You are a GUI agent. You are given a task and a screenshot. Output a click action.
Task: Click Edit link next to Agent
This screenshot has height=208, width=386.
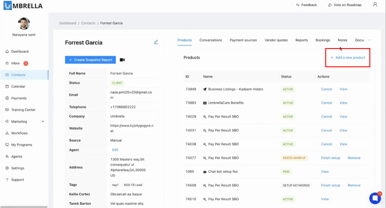tap(115, 150)
